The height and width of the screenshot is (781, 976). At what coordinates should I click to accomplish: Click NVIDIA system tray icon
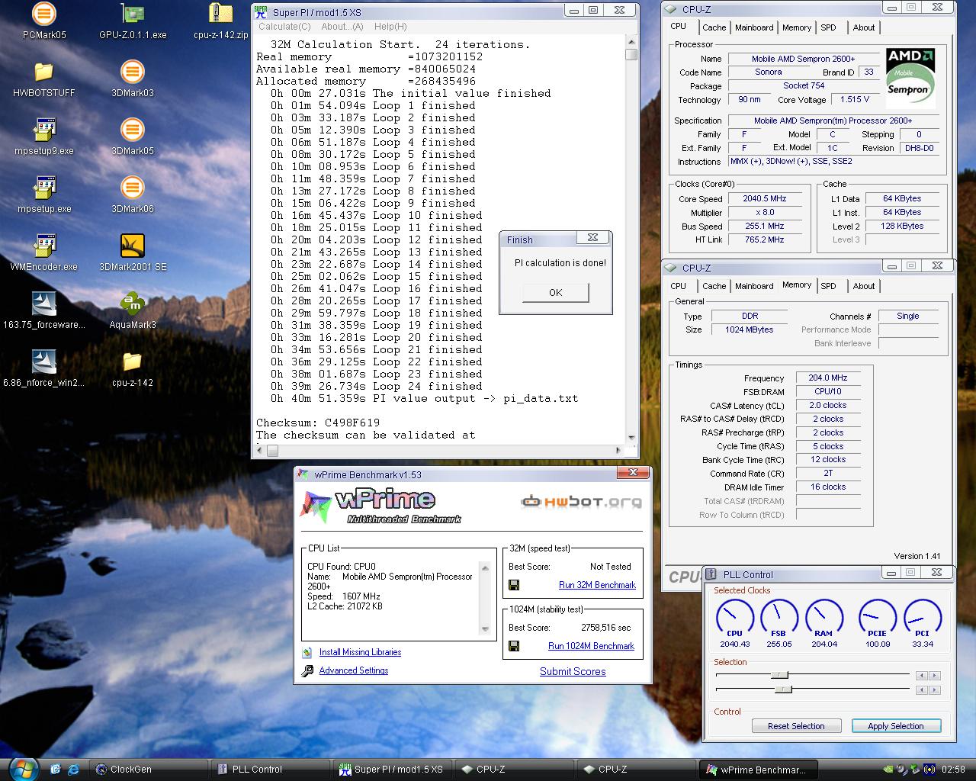click(x=888, y=770)
